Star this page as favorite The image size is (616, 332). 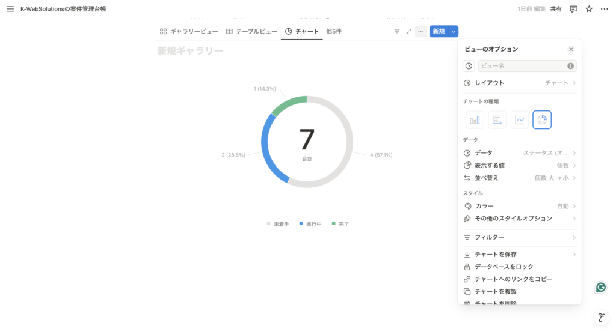[x=589, y=9]
